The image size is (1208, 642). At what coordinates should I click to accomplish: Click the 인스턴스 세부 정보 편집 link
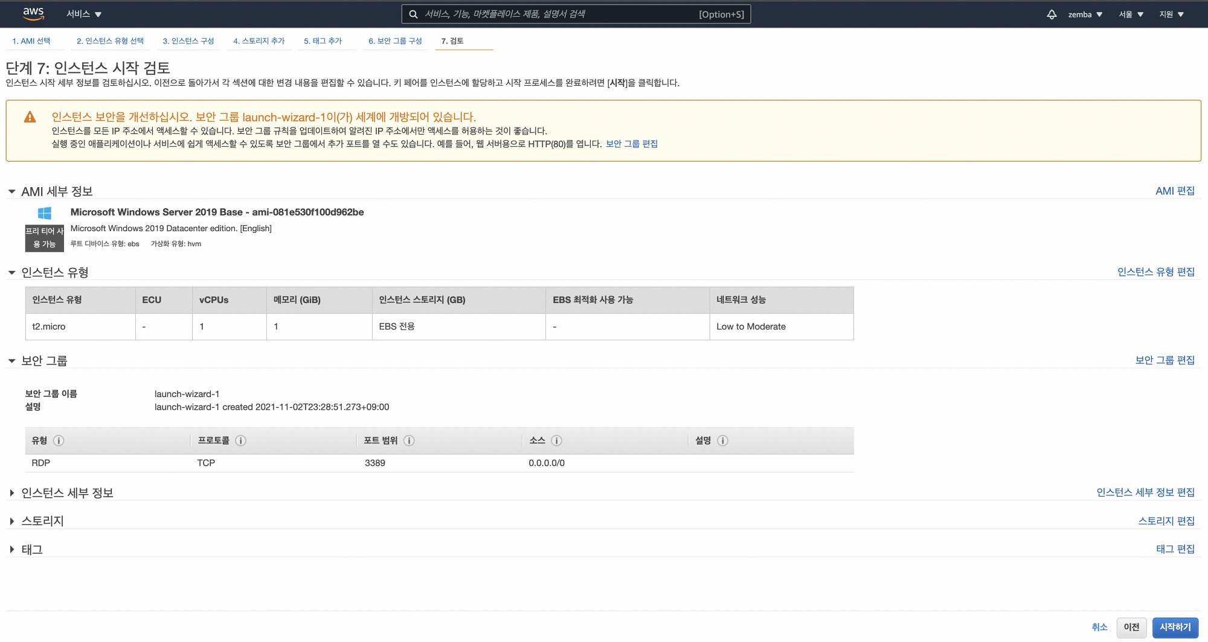coord(1146,492)
